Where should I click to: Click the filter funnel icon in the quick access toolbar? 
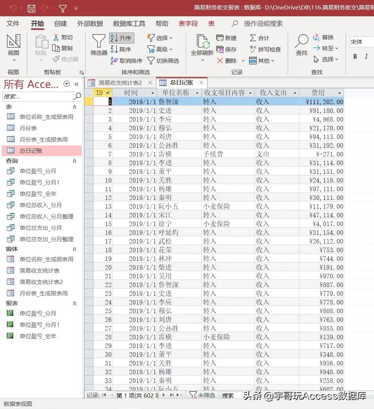[62, 8]
